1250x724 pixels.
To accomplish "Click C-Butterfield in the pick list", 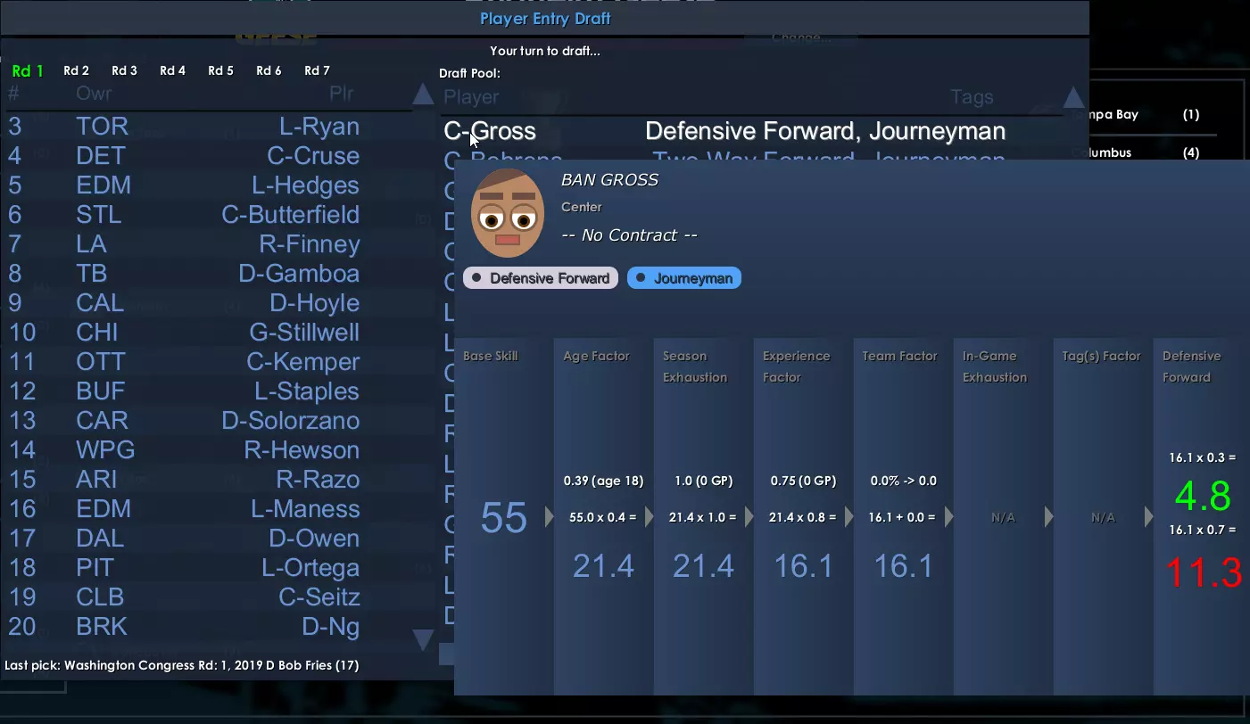I will (x=291, y=215).
